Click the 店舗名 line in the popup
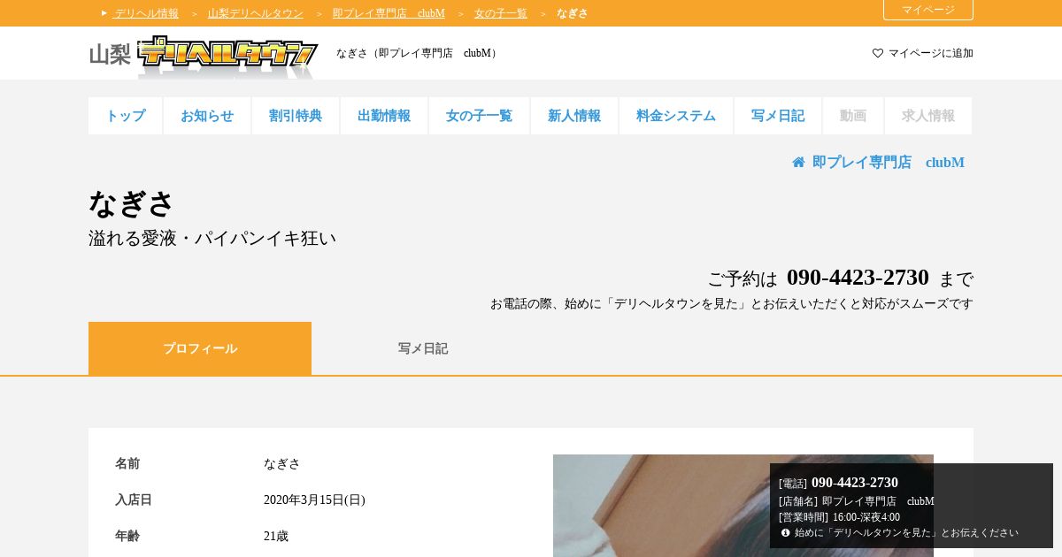This screenshot has height=557, width=1062. (856, 501)
